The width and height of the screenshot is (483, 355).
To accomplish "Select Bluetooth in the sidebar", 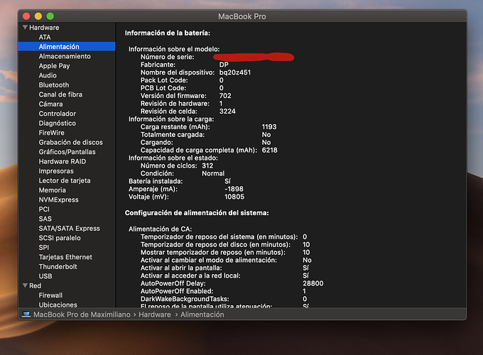I will click(54, 84).
